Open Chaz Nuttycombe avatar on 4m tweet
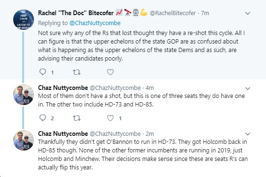 click(24, 95)
